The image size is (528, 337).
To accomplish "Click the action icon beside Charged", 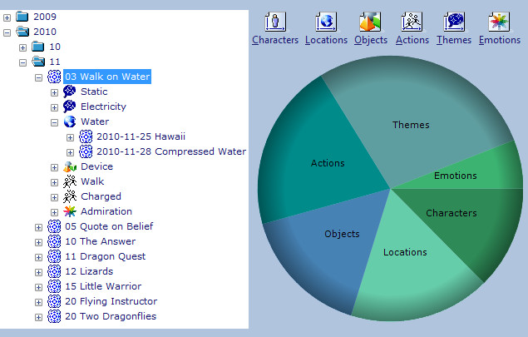I will pos(70,196).
